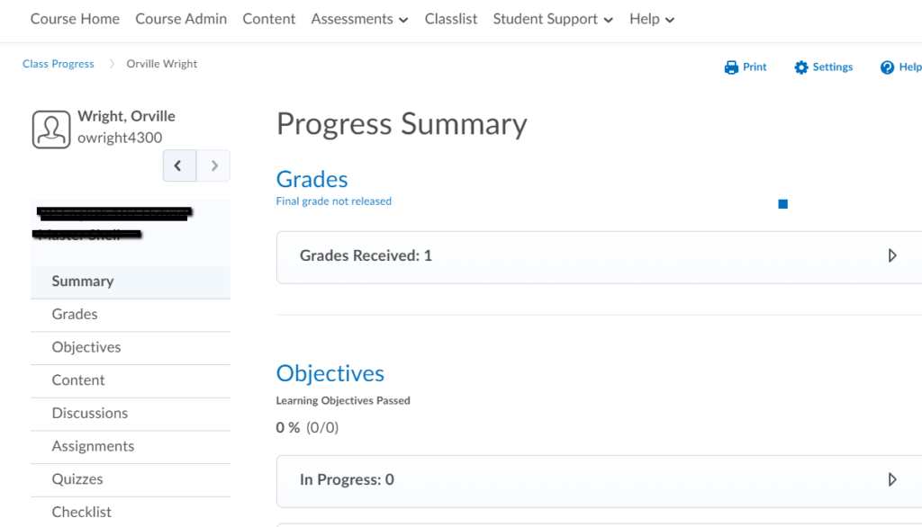
Task: Open the Classlist menu item
Action: coord(450,19)
